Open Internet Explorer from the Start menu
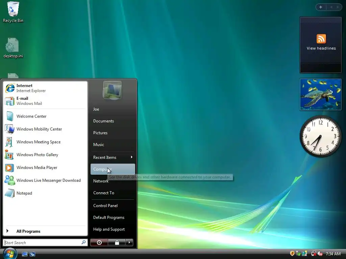346x259 pixels. pyautogui.click(x=45, y=88)
